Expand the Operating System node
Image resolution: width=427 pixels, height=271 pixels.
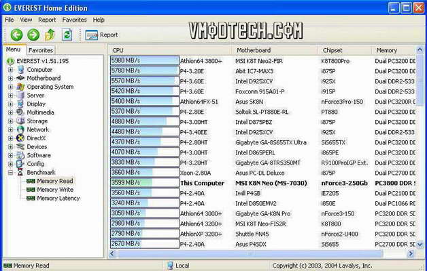tap(10, 87)
